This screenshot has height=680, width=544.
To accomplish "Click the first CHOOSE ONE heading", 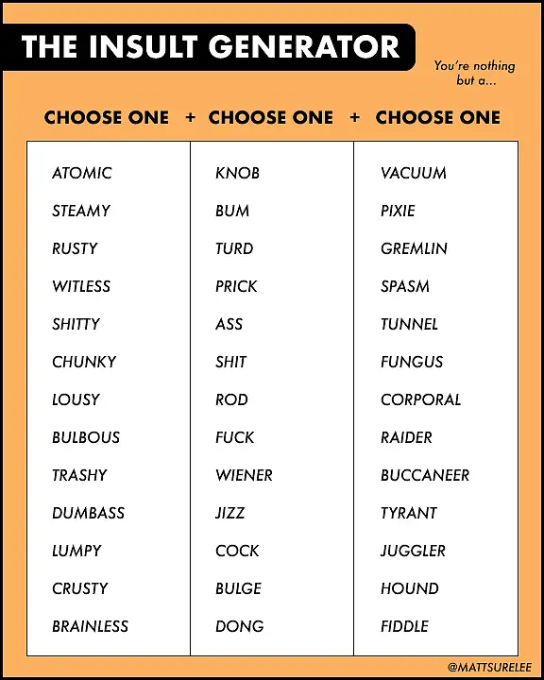I will click(107, 117).
